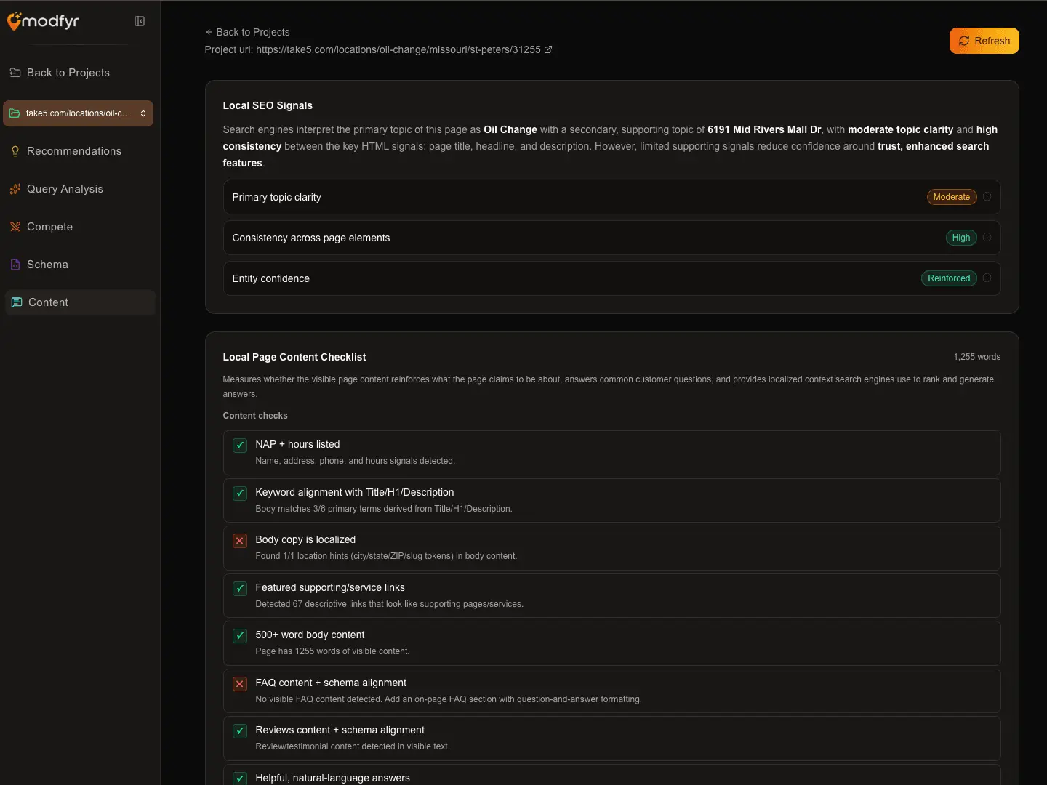This screenshot has width=1047, height=785.
Task: Click the Keyword alignment check mark
Action: click(240, 494)
